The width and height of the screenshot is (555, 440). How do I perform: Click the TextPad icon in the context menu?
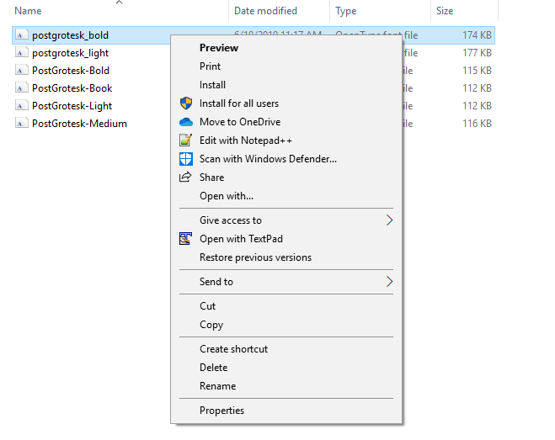click(x=185, y=239)
